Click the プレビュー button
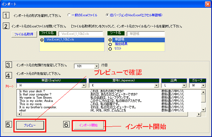Screen dimensions: 212x137 tap(30, 125)
